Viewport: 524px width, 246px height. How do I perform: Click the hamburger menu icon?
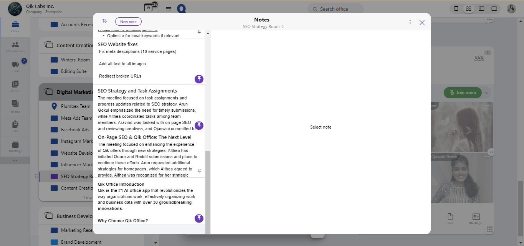click(169, 9)
